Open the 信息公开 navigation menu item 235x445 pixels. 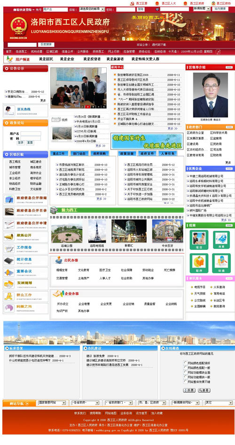point(68,52)
